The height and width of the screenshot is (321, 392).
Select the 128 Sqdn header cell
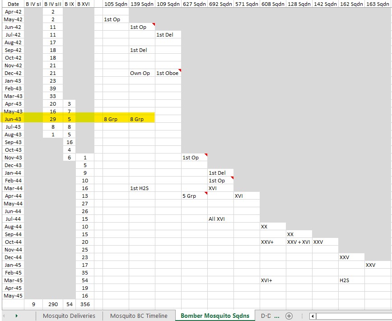coord(299,4)
